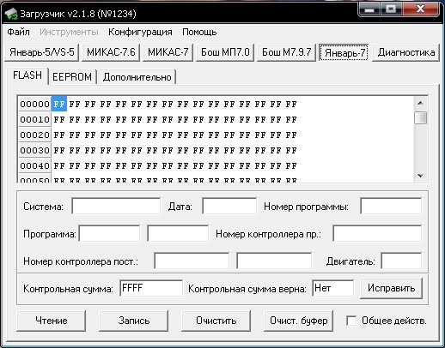
Task: Select the Январь-5/VS-5 controller button
Action: pos(42,52)
